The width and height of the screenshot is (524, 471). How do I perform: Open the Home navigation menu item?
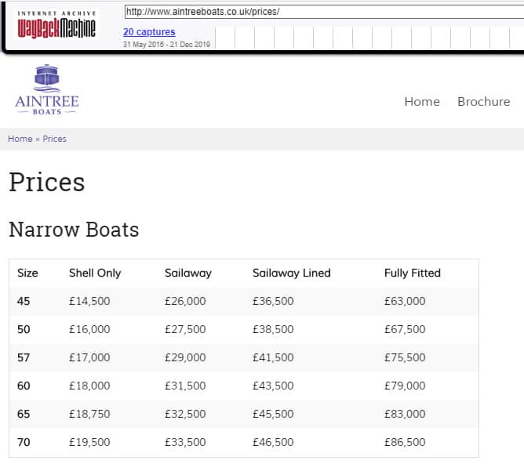[x=422, y=101]
